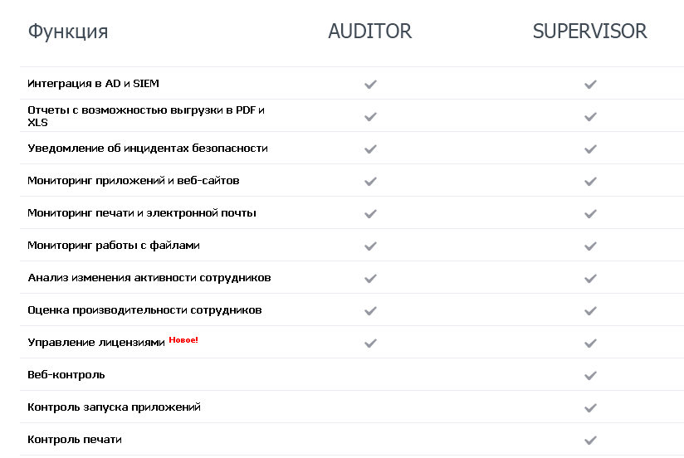
Task: Click SUPERVISOR checkmark for Оценка производительности сотрудников
Action: [590, 311]
